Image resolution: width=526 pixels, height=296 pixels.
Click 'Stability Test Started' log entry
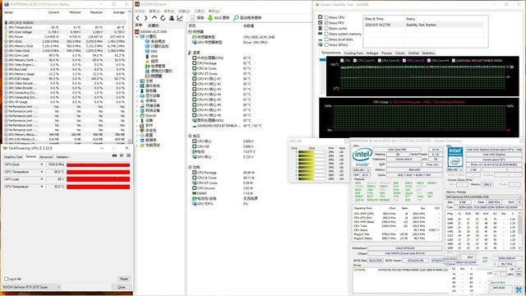(x=421, y=25)
